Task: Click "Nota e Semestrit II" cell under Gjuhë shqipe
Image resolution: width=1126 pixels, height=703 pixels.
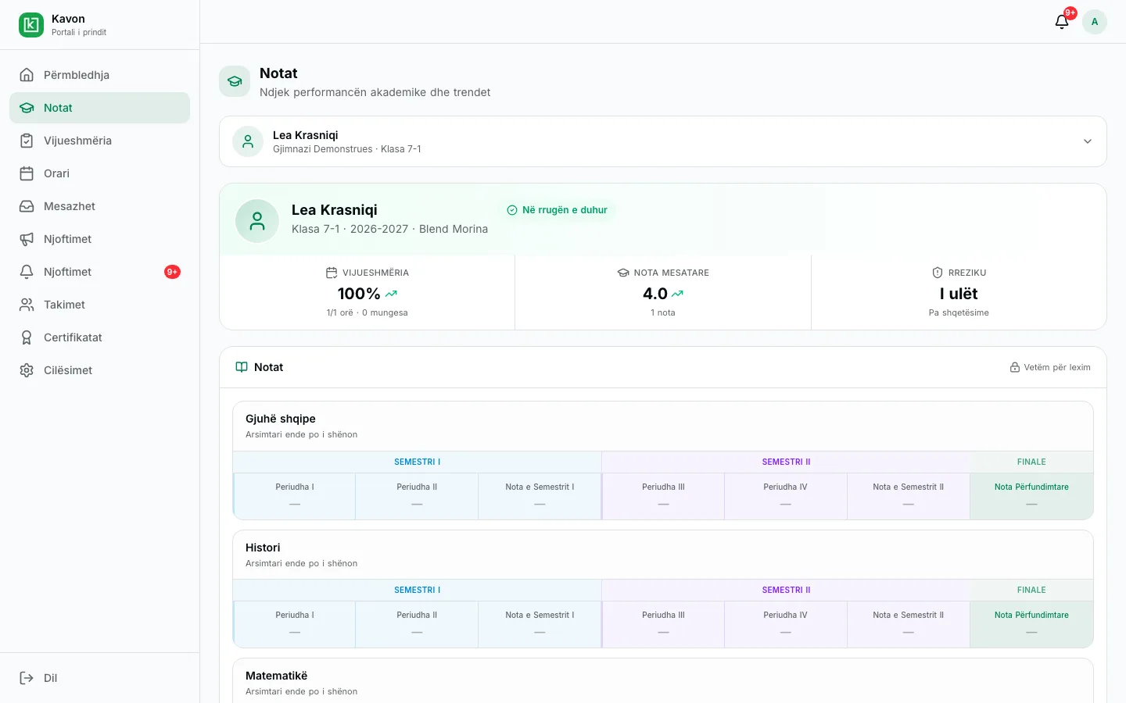Action: pyautogui.click(x=909, y=496)
